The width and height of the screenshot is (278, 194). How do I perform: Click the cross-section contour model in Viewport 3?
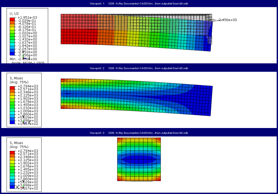[x=139, y=159]
